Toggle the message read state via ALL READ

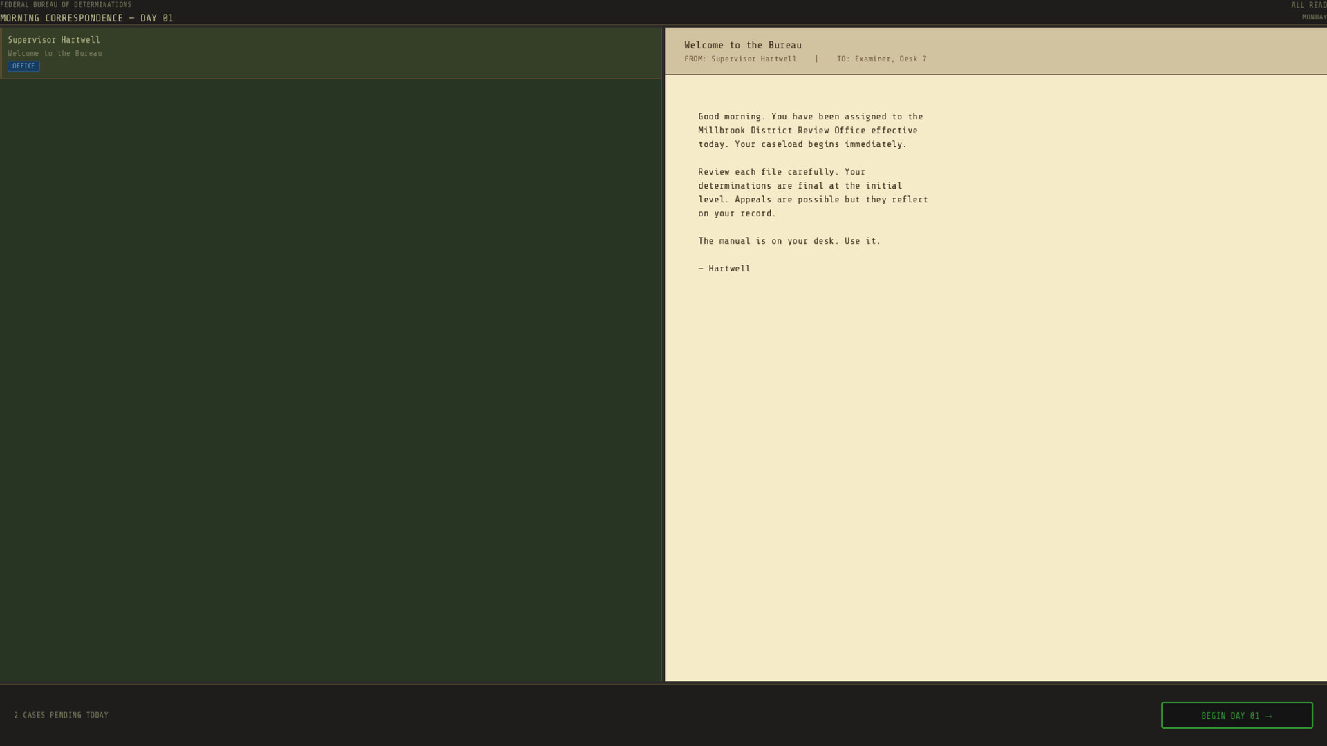point(1309,4)
